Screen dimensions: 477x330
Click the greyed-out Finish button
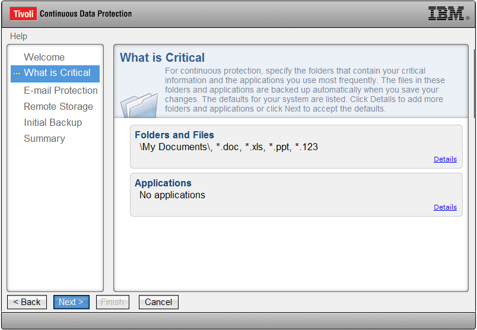(113, 302)
